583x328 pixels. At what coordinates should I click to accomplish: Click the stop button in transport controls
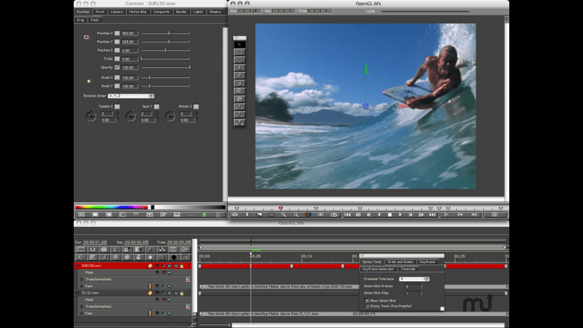click(389, 215)
